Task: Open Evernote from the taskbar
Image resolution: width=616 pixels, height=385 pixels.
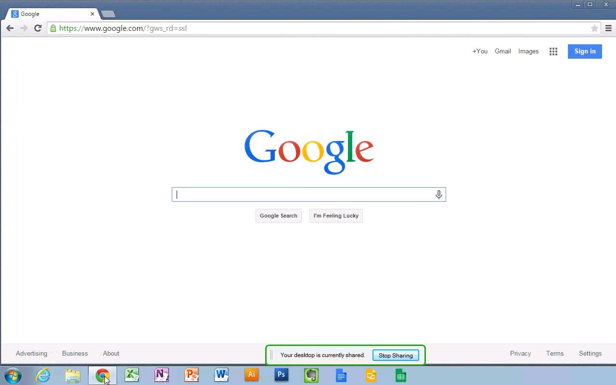Action: (311, 375)
